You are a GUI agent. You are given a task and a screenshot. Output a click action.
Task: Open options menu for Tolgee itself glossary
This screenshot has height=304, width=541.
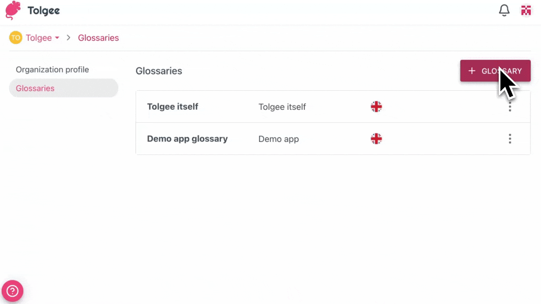pos(510,107)
